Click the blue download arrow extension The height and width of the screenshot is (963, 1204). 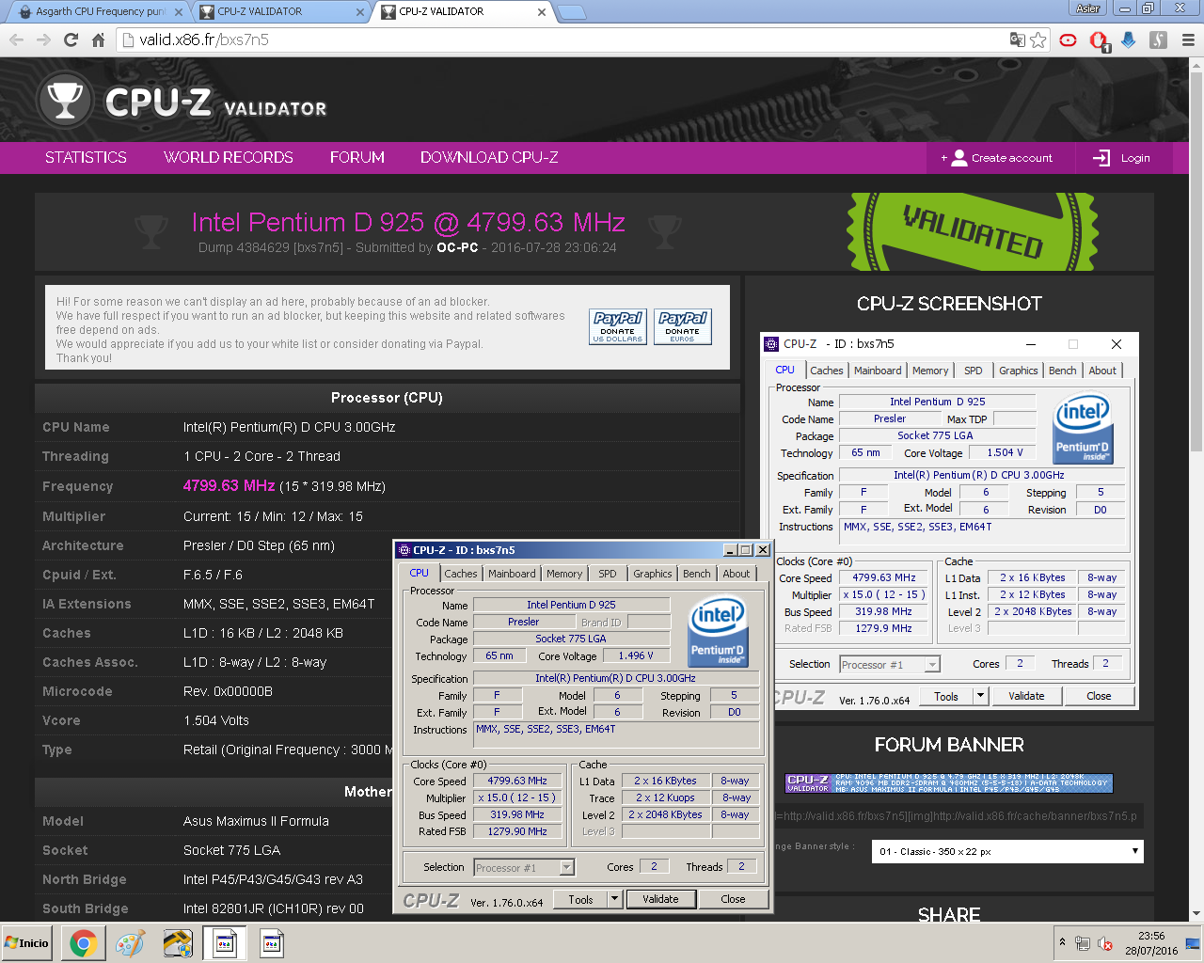(1129, 39)
